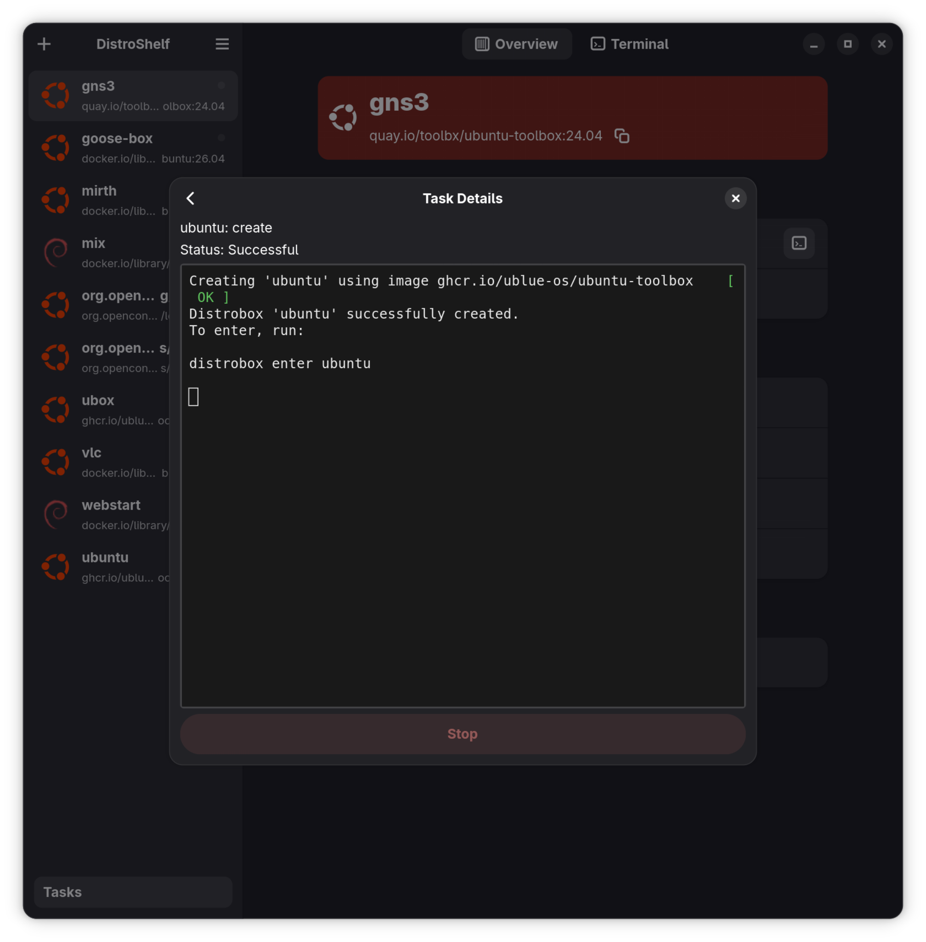926x942 pixels.
Task: Minimize the DistroShelf window
Action: (x=813, y=44)
